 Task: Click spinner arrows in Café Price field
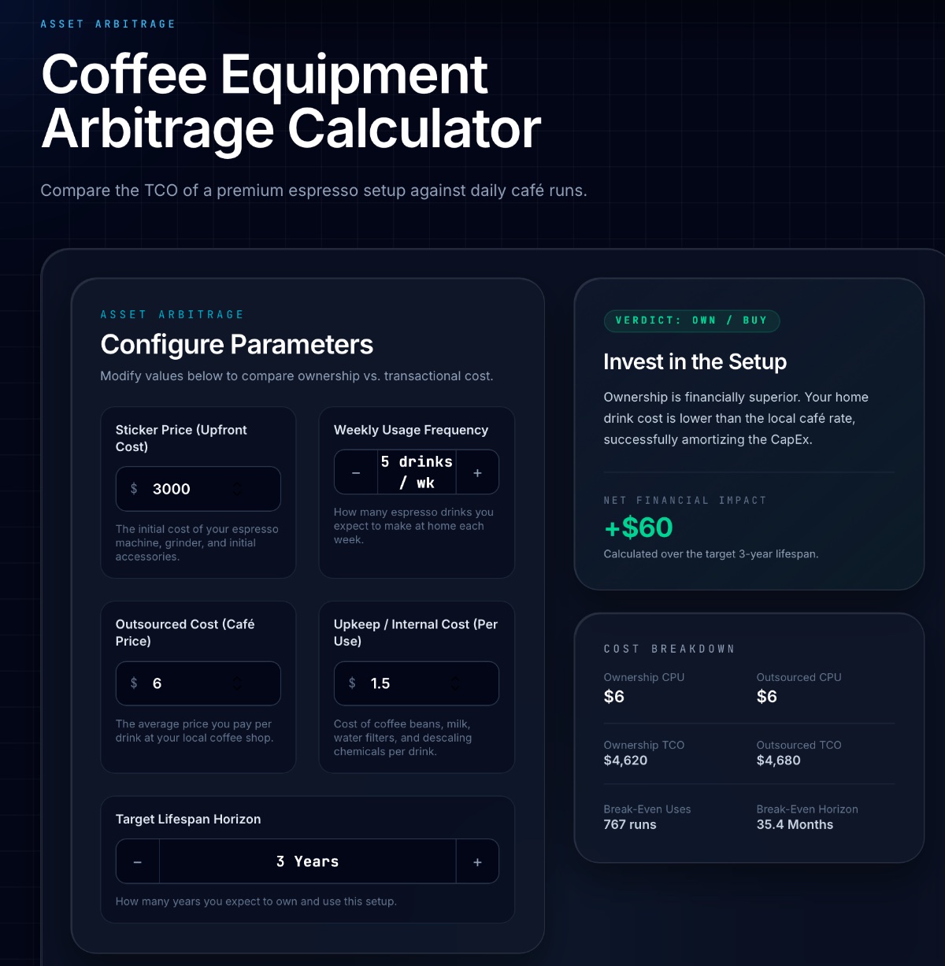237,683
